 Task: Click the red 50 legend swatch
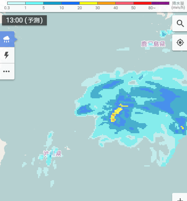pyautogui.click(x=143, y=3)
